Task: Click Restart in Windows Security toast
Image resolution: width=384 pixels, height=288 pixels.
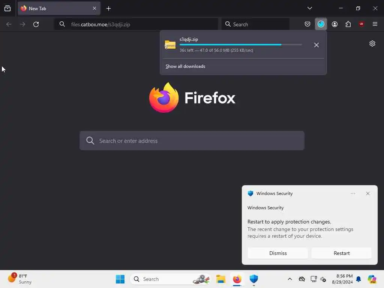Action: (341, 253)
